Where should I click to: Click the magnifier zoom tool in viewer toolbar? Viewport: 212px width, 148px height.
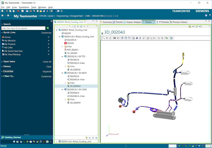104,38
